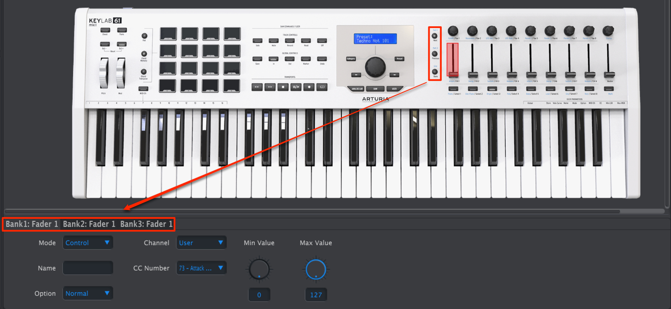Click the stop transport button
671x309 pixels.
[283, 87]
